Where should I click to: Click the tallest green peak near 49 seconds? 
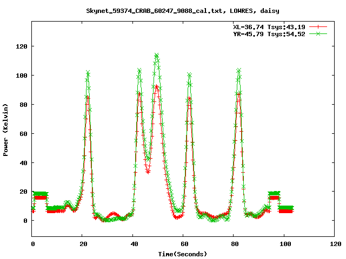tap(156, 55)
